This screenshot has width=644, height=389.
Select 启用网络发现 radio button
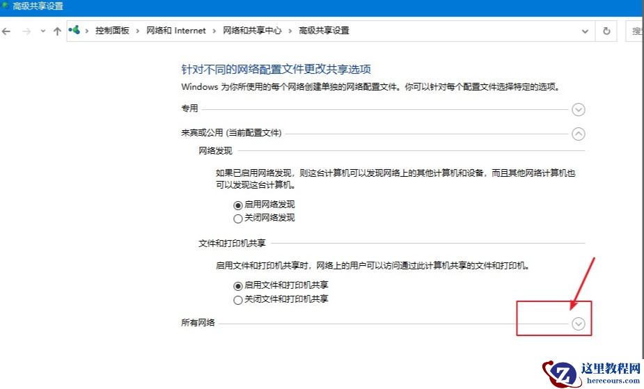pos(238,205)
